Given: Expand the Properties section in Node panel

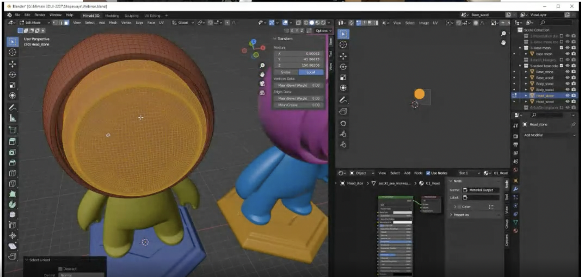Looking at the screenshot, I should click(x=461, y=215).
